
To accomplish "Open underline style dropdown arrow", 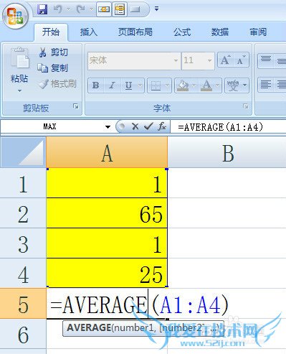I will point(140,85).
